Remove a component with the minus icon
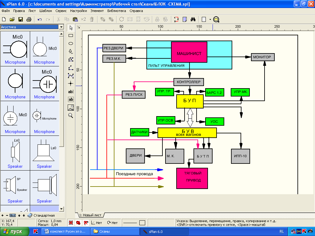This screenshot has height=236, width=315. pyautogui.click(x=7, y=215)
